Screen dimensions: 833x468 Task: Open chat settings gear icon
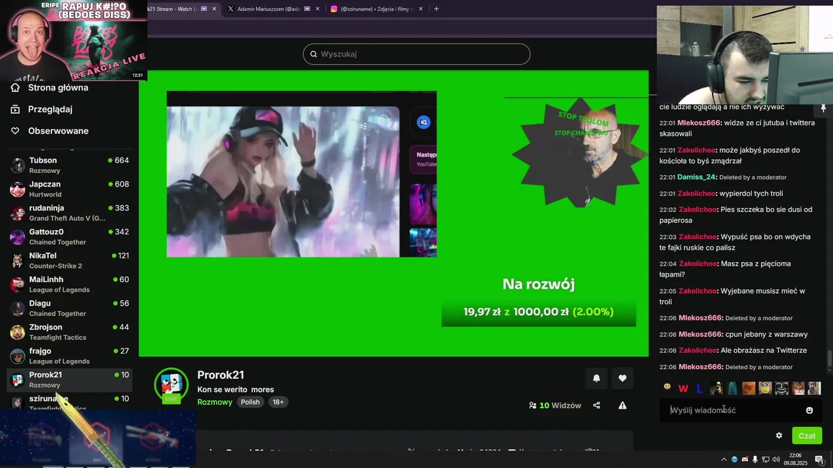[x=779, y=435]
